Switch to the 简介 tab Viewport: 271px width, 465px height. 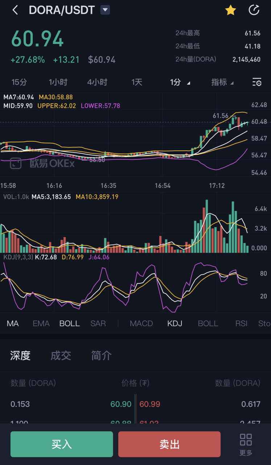101,355
